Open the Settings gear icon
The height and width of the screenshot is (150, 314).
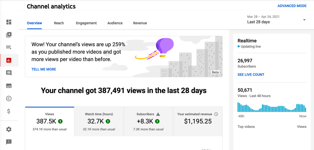(9, 129)
